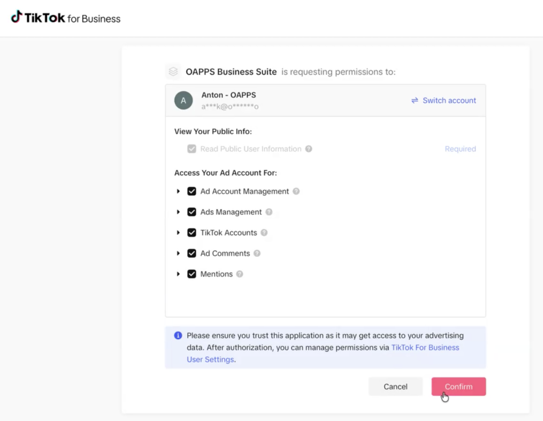Select the Anton - OAPPS account name
This screenshot has height=421, width=543.
[229, 95]
